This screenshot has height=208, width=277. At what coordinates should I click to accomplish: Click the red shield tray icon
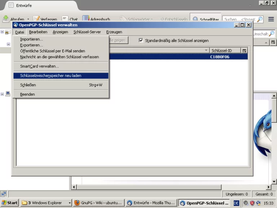252,203
